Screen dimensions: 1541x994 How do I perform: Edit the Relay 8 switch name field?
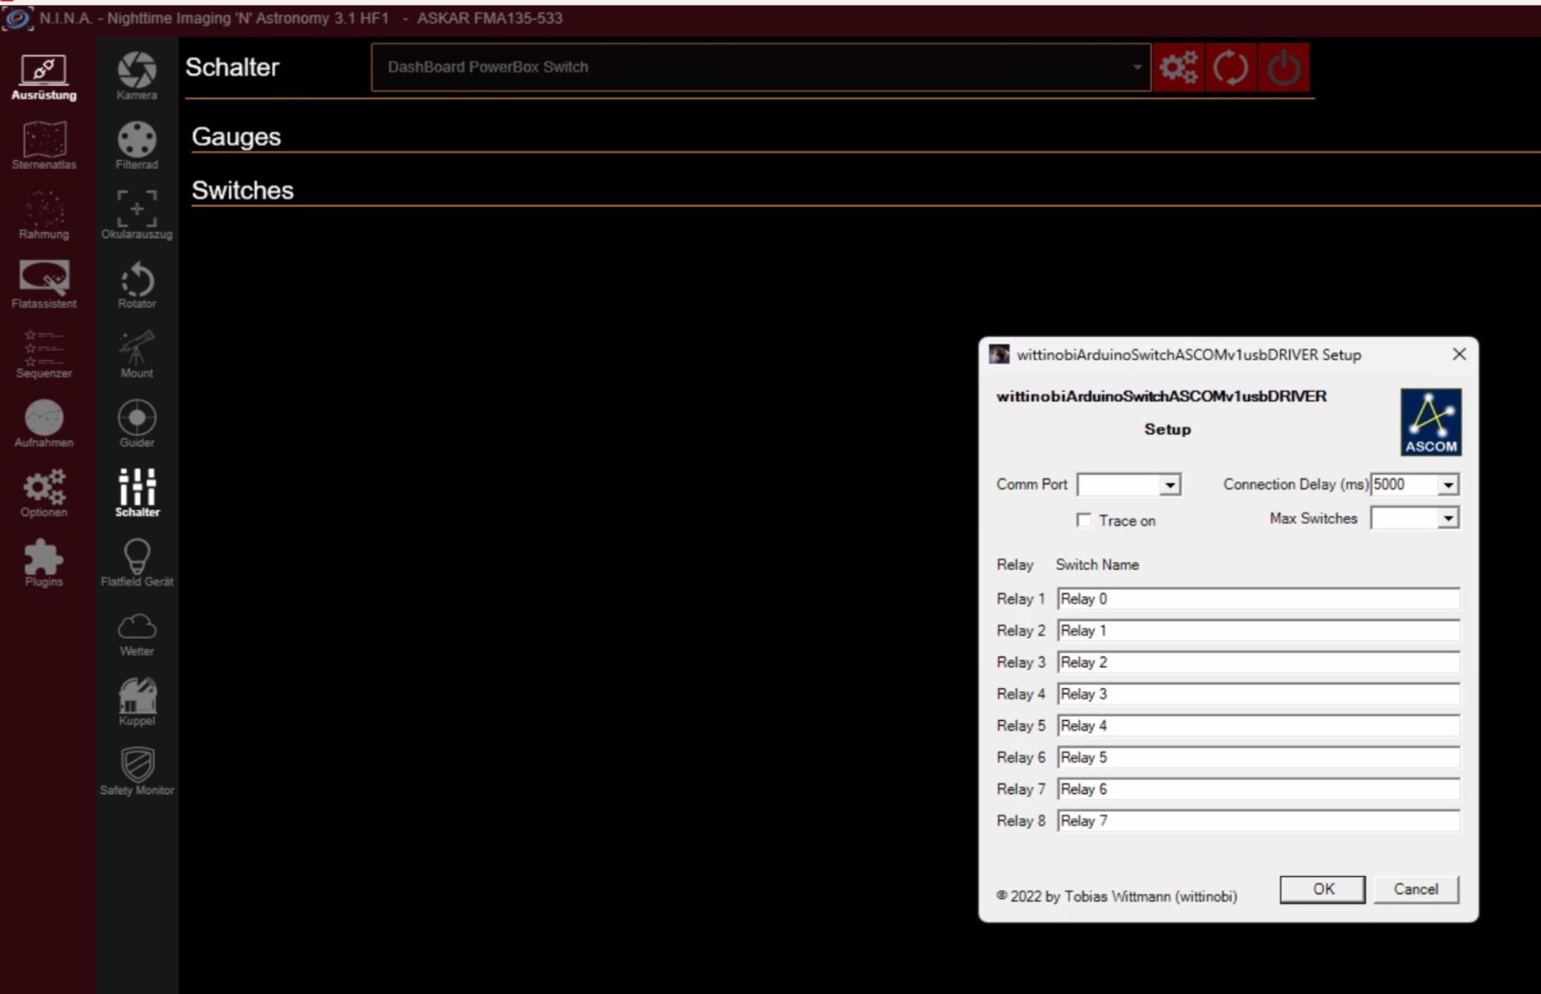pos(1258,821)
